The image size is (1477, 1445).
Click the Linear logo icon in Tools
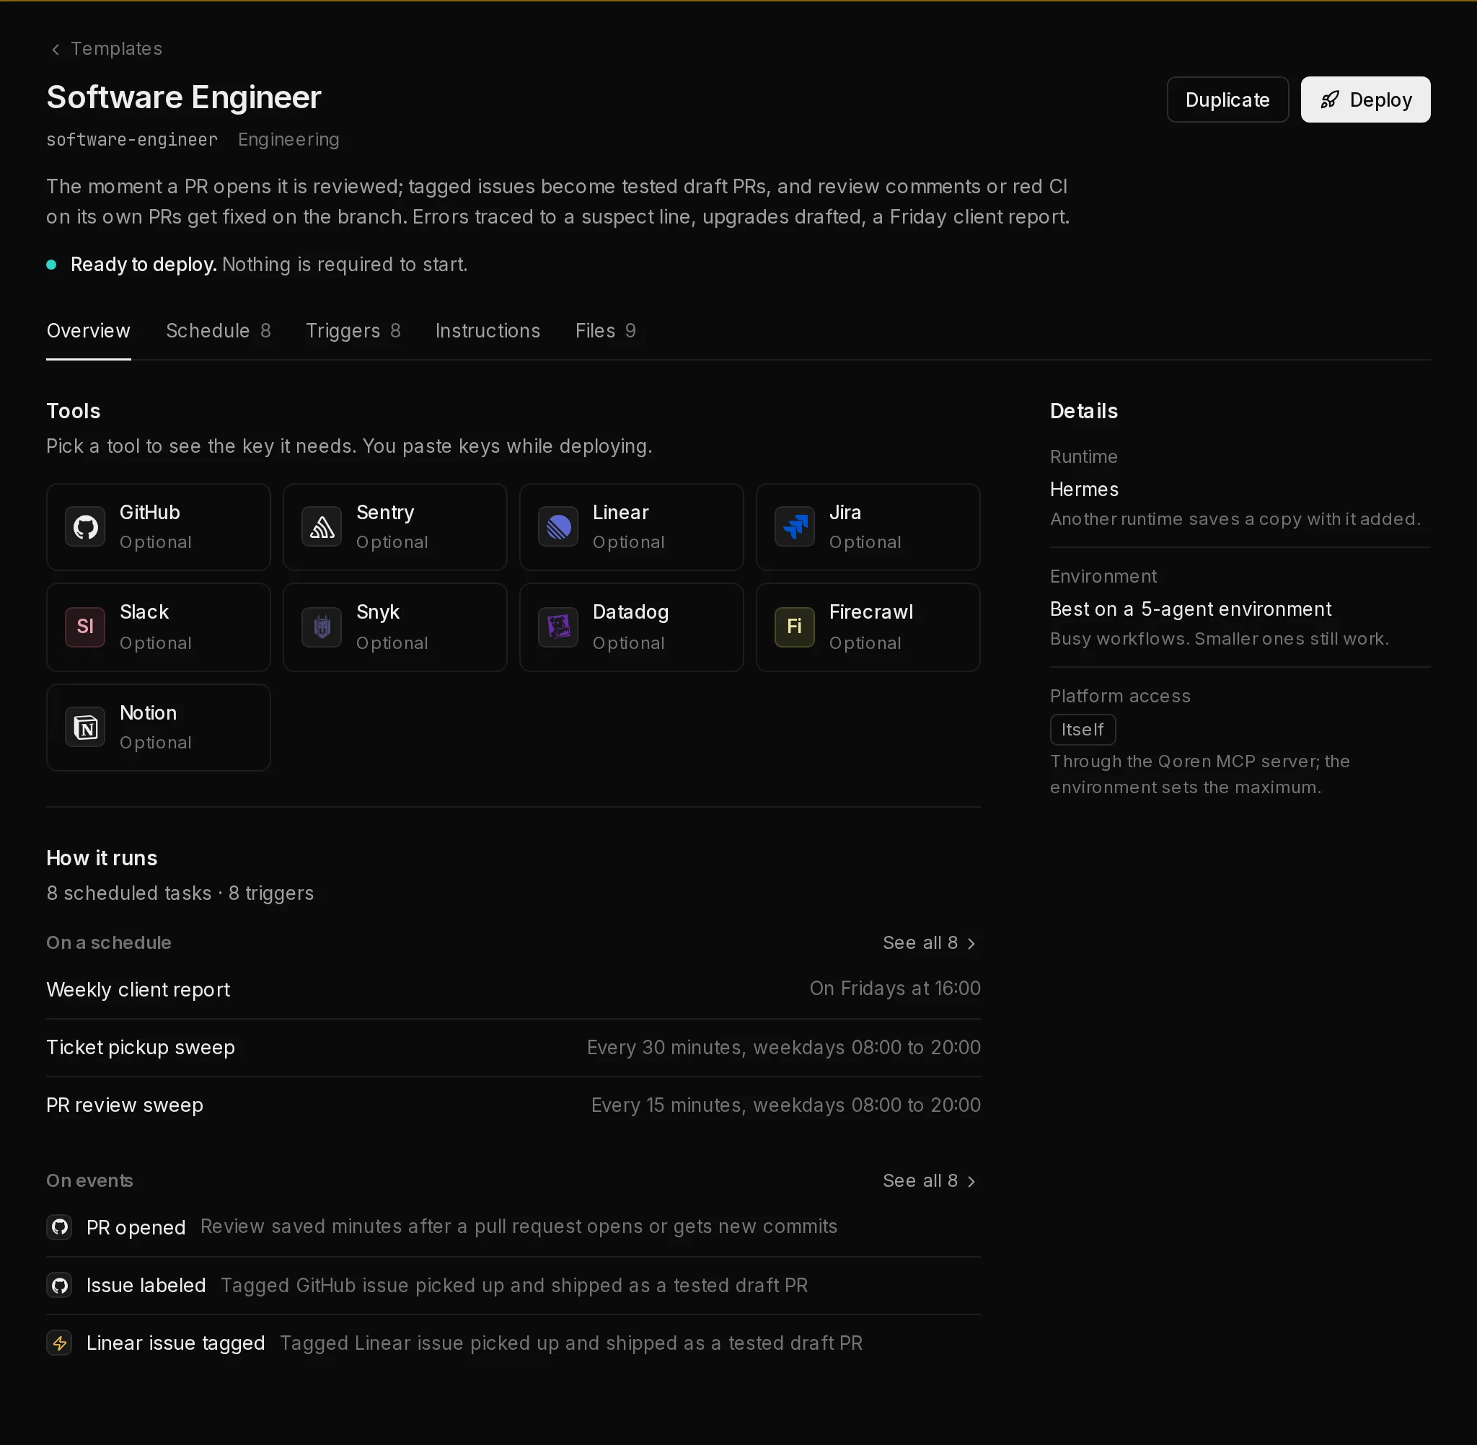point(559,526)
